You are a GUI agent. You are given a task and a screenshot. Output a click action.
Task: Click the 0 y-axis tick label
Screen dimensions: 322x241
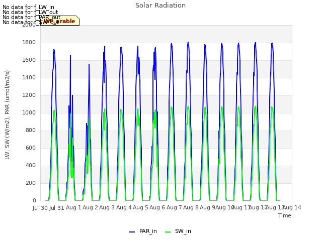pyautogui.click(x=34, y=201)
